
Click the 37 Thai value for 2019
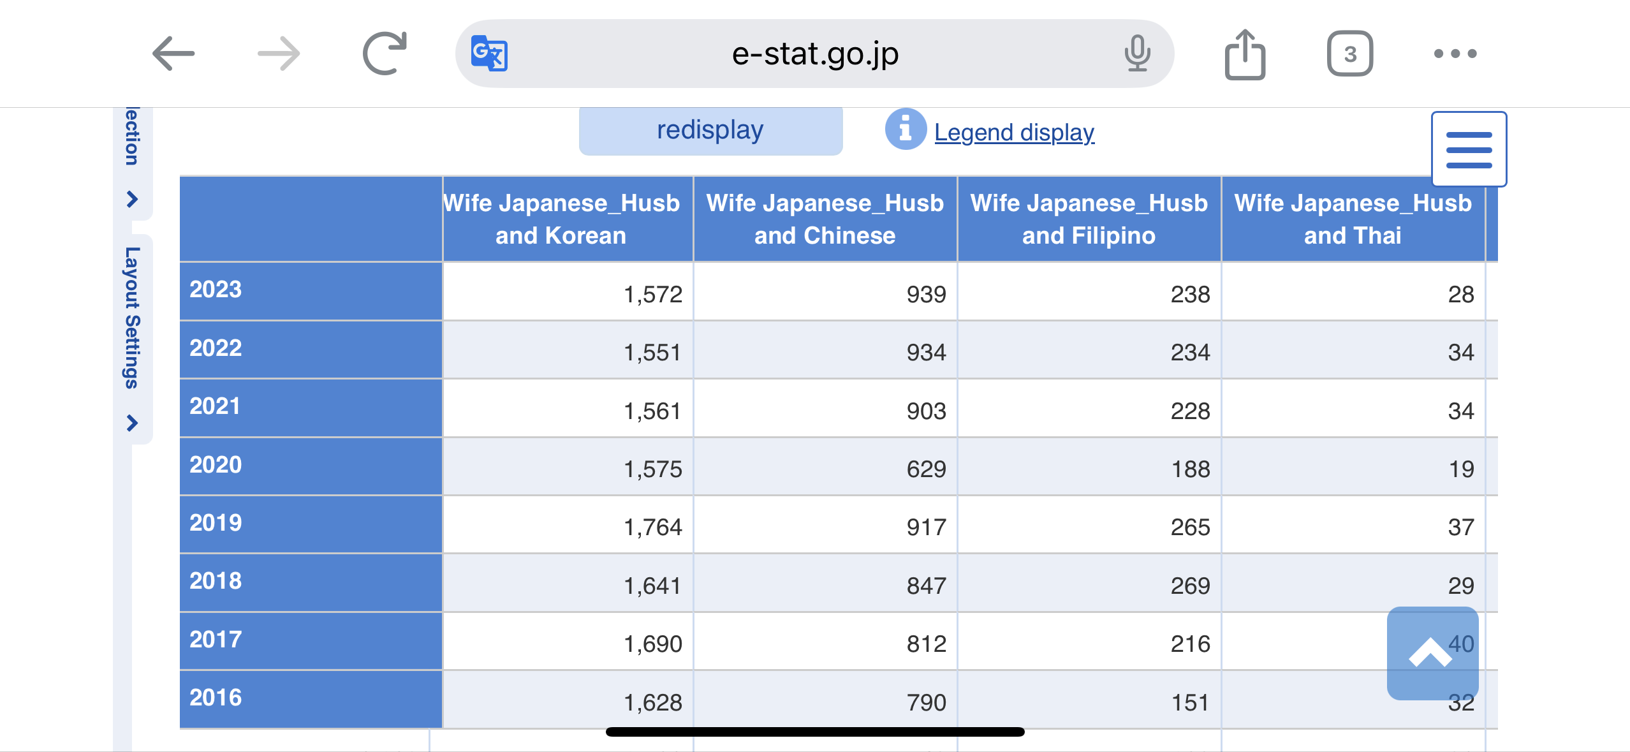coord(1353,525)
